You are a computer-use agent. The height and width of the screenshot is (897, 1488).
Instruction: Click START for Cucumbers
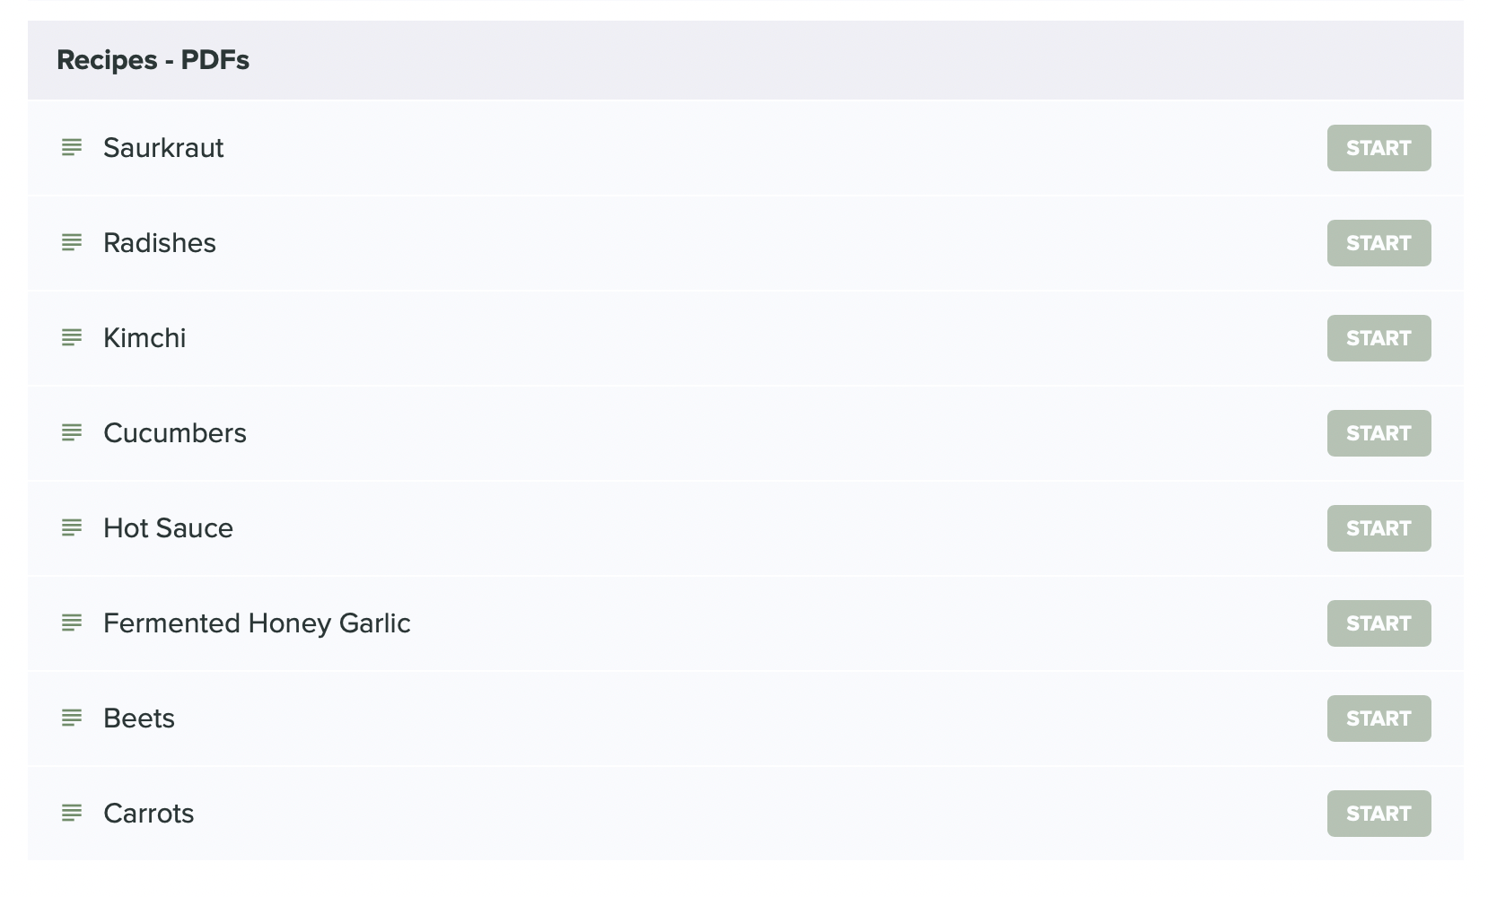pyautogui.click(x=1379, y=433)
